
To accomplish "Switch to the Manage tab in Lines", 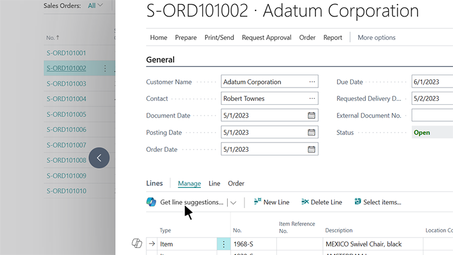I will 189,184.
